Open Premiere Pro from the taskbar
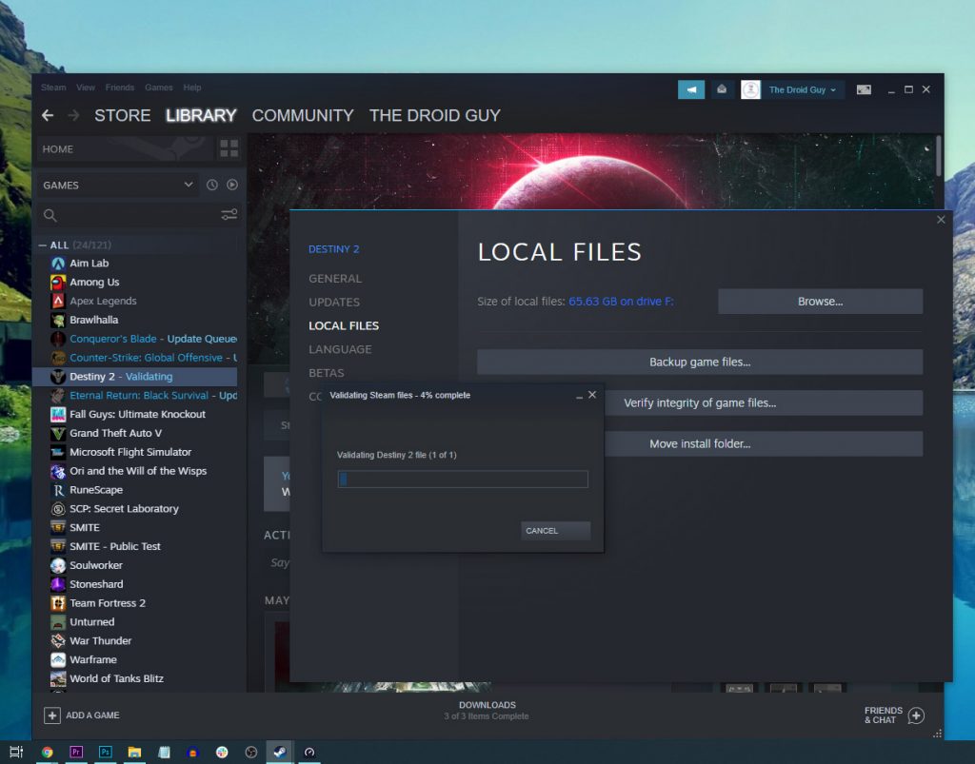This screenshot has width=975, height=764. pos(76,753)
